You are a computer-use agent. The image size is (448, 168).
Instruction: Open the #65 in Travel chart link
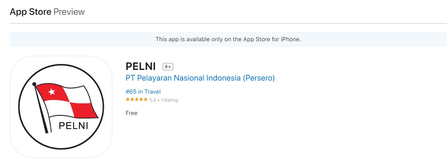(143, 92)
